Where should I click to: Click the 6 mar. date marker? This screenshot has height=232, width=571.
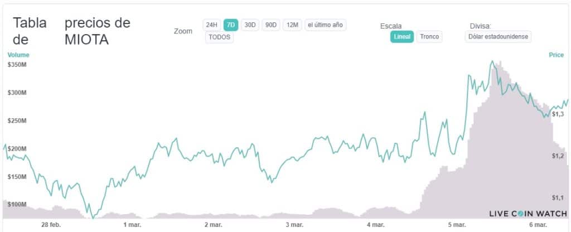[538, 225]
